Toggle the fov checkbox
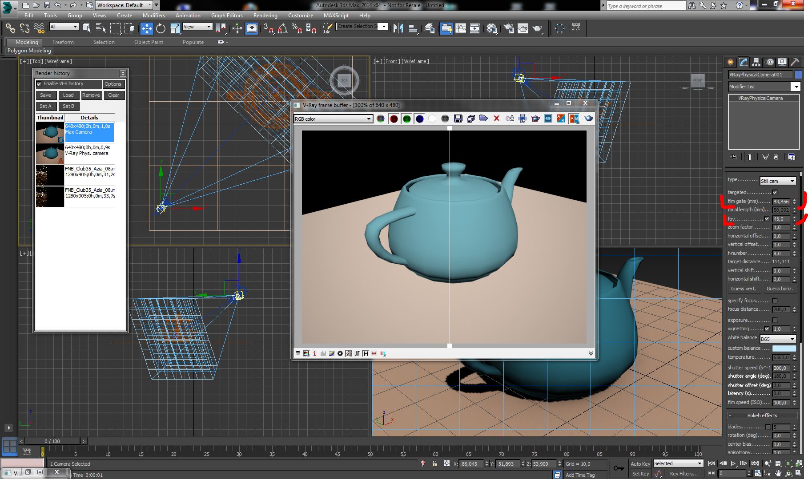 pyautogui.click(x=767, y=219)
